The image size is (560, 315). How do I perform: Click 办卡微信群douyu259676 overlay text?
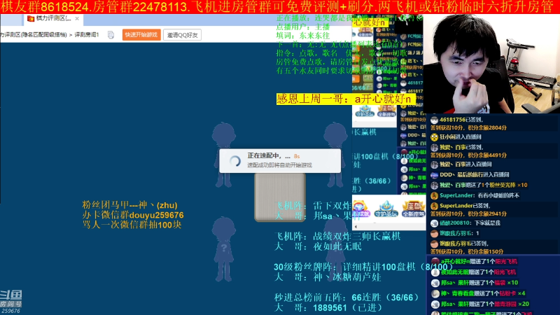[133, 215]
